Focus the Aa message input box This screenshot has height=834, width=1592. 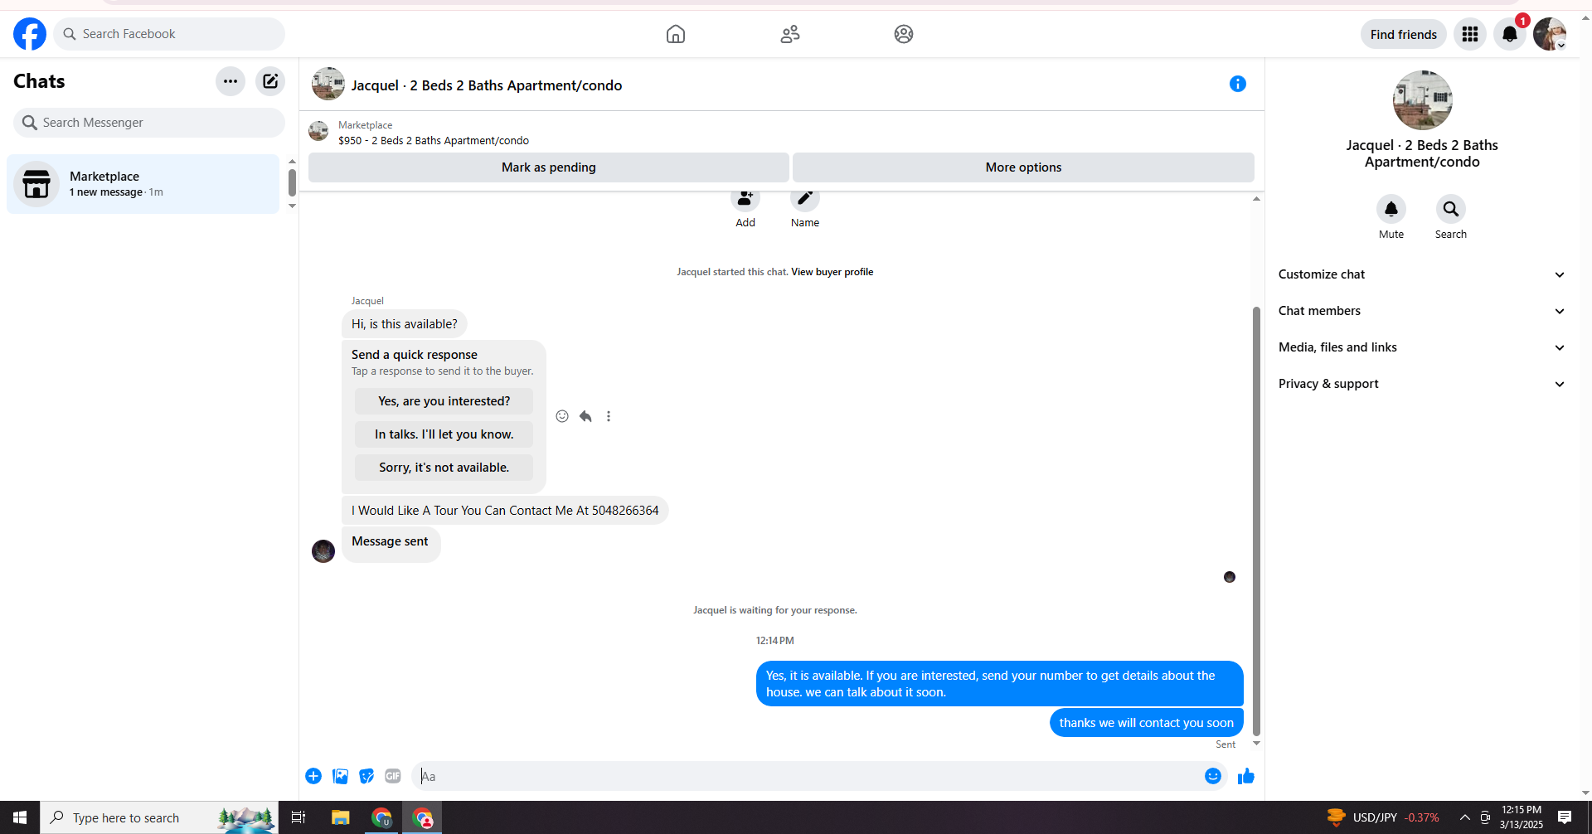808,776
